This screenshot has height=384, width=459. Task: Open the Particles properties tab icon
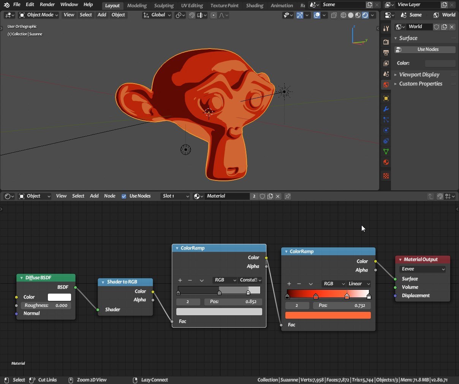(386, 120)
